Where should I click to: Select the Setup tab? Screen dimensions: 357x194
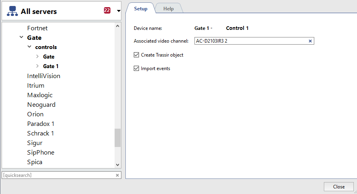click(x=140, y=9)
